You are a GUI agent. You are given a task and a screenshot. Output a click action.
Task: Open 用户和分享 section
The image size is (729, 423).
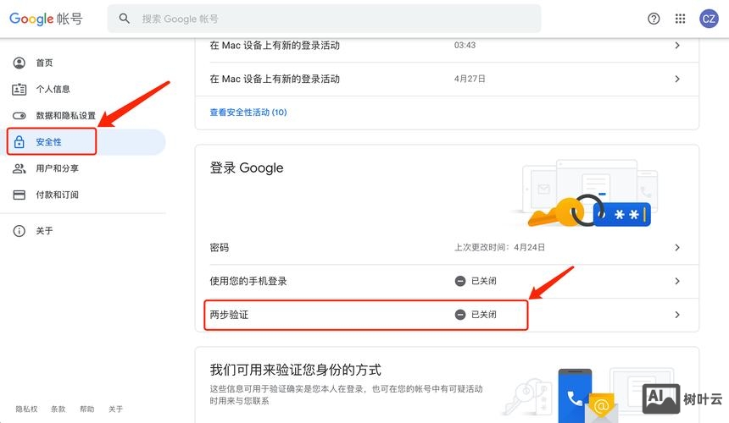click(57, 168)
